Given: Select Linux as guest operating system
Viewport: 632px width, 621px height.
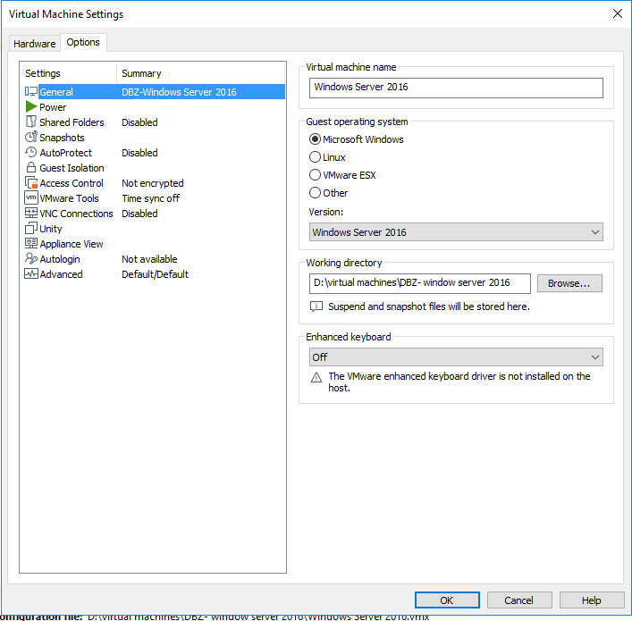Looking at the screenshot, I should (x=327, y=157).
